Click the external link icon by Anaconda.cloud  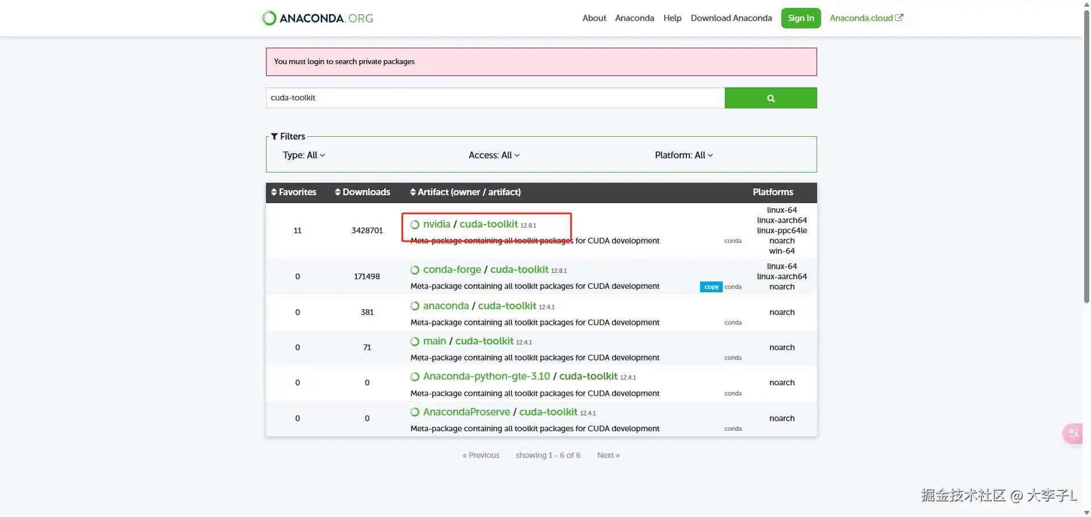(x=899, y=18)
